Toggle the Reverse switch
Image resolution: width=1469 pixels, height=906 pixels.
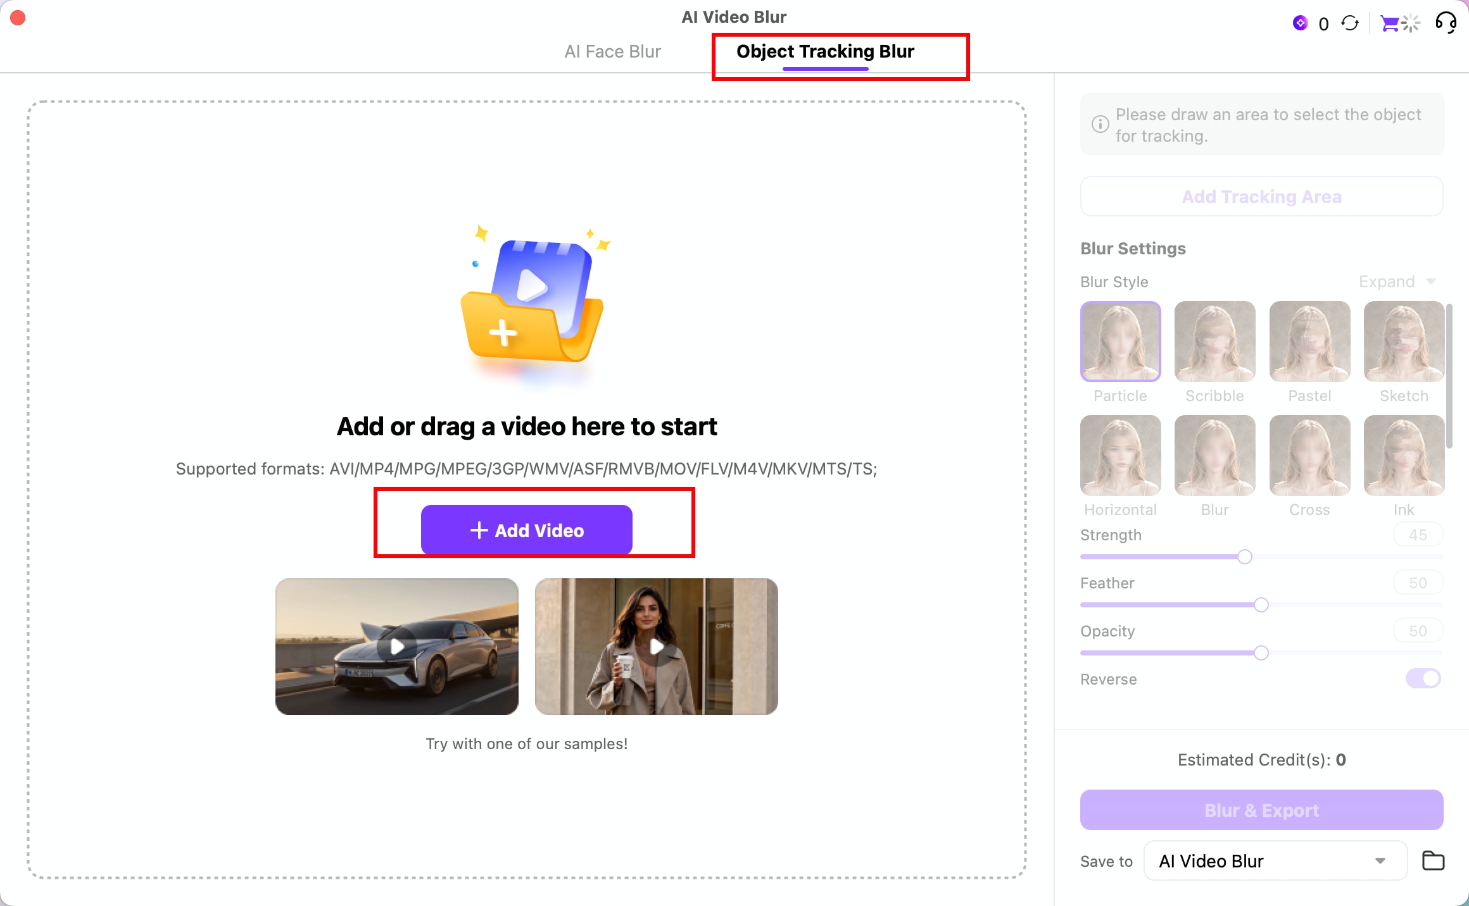pos(1423,679)
